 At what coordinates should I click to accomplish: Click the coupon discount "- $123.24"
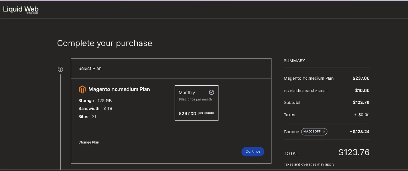[360, 132]
